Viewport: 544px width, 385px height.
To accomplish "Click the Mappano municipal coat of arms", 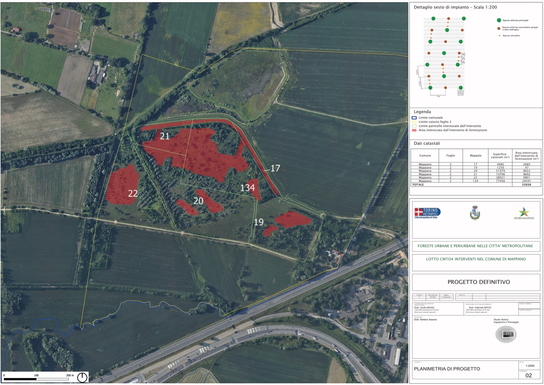I will tap(475, 213).
